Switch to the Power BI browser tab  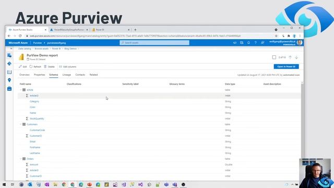[111, 30]
